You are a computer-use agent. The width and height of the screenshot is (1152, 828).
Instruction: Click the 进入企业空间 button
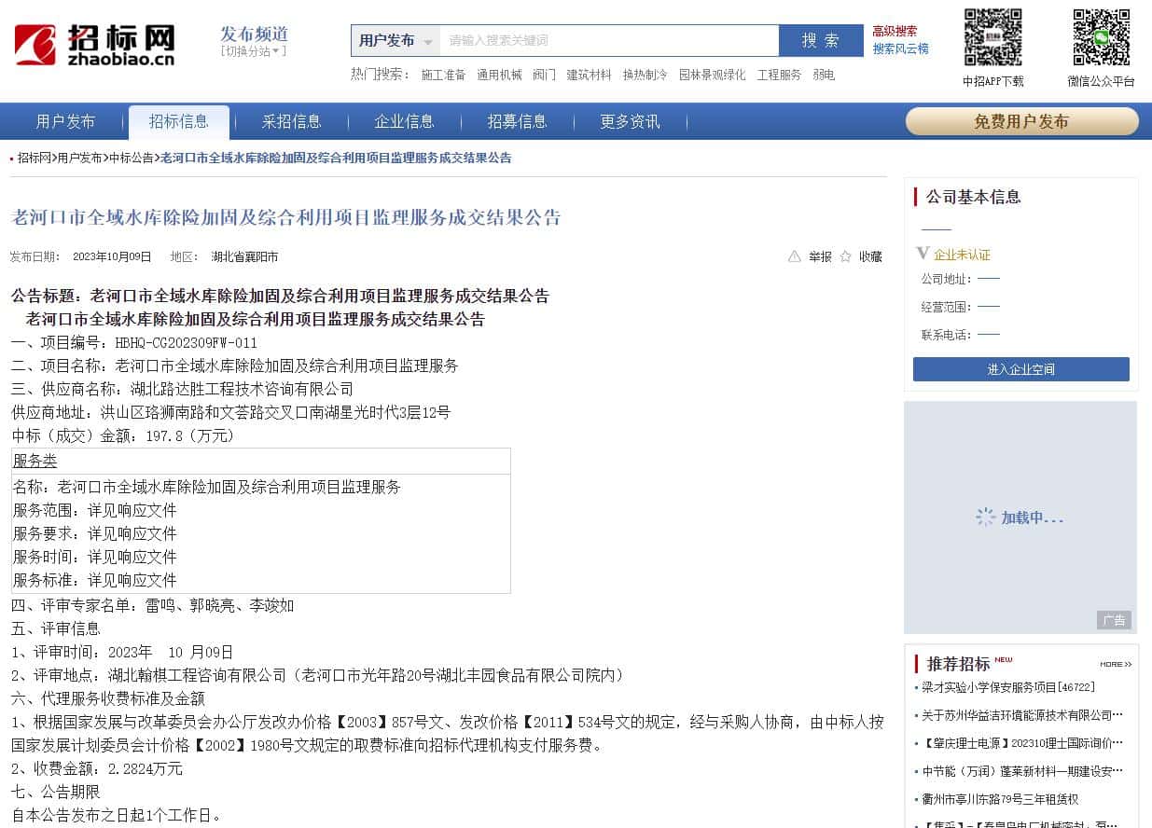point(1020,369)
